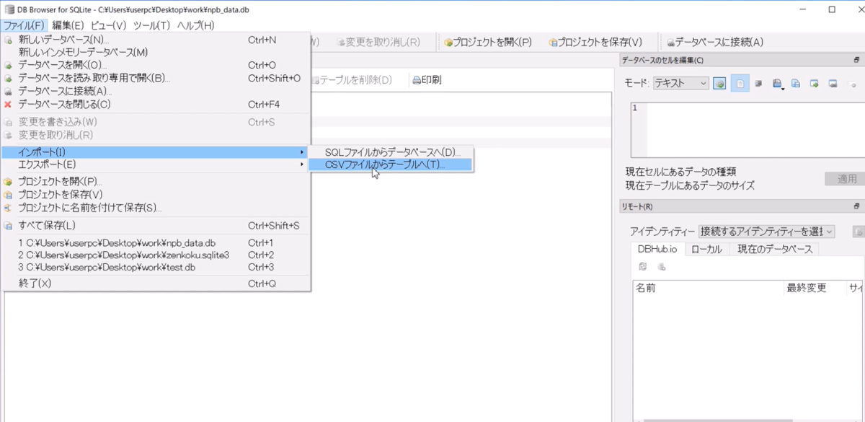Undock the データベースのセルを編集 panel

click(x=857, y=59)
